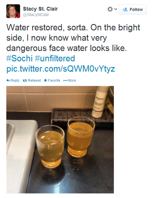The width and height of the screenshot is (152, 198).
Task: Click the Reply arrow icon
Action: point(8,80)
